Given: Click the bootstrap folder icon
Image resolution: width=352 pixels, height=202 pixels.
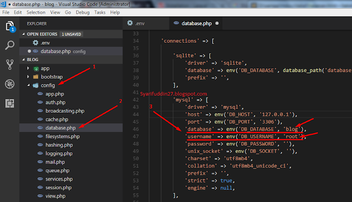Looking at the screenshot, I should [36, 77].
